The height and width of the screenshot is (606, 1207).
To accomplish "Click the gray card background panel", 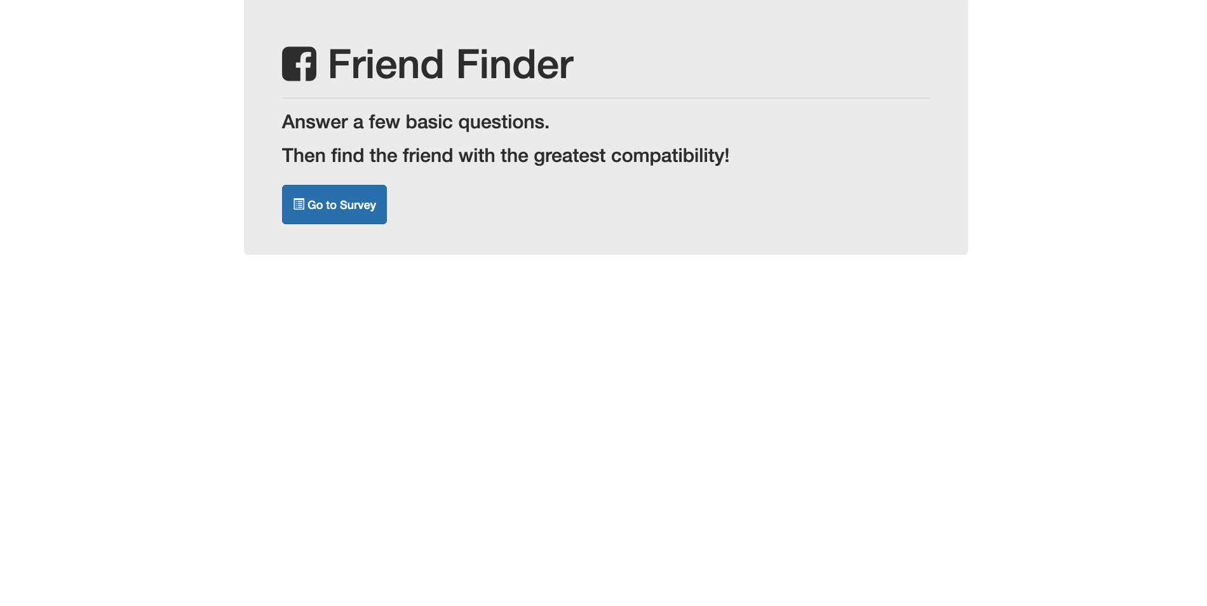I will click(762, 235).
